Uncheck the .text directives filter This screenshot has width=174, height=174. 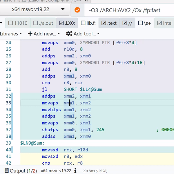click(x=109, y=23)
